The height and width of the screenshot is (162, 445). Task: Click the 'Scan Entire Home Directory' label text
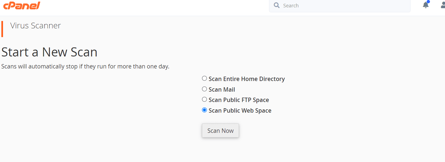pos(247,79)
